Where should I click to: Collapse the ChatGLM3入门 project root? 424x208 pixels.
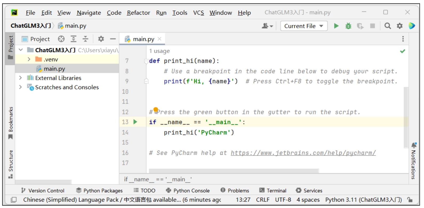21,50
